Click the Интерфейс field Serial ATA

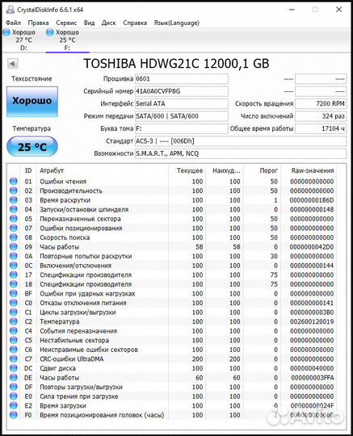[x=182, y=103]
